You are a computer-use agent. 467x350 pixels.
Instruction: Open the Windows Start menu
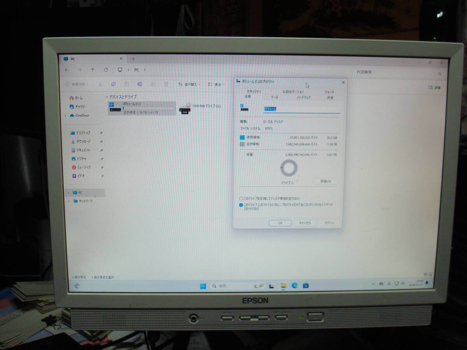(203, 286)
